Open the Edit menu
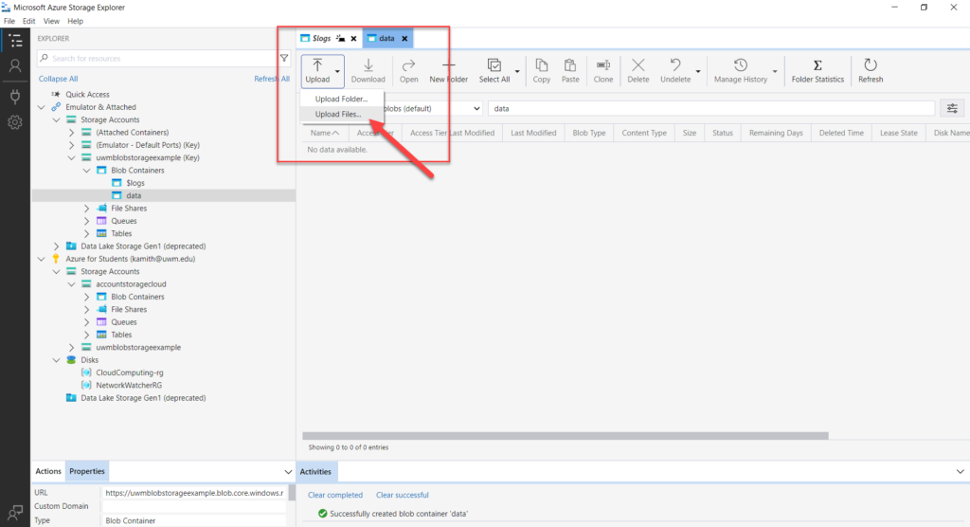 tap(29, 21)
